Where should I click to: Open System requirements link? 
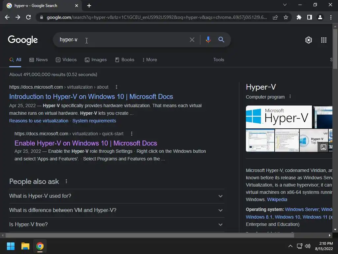click(94, 121)
